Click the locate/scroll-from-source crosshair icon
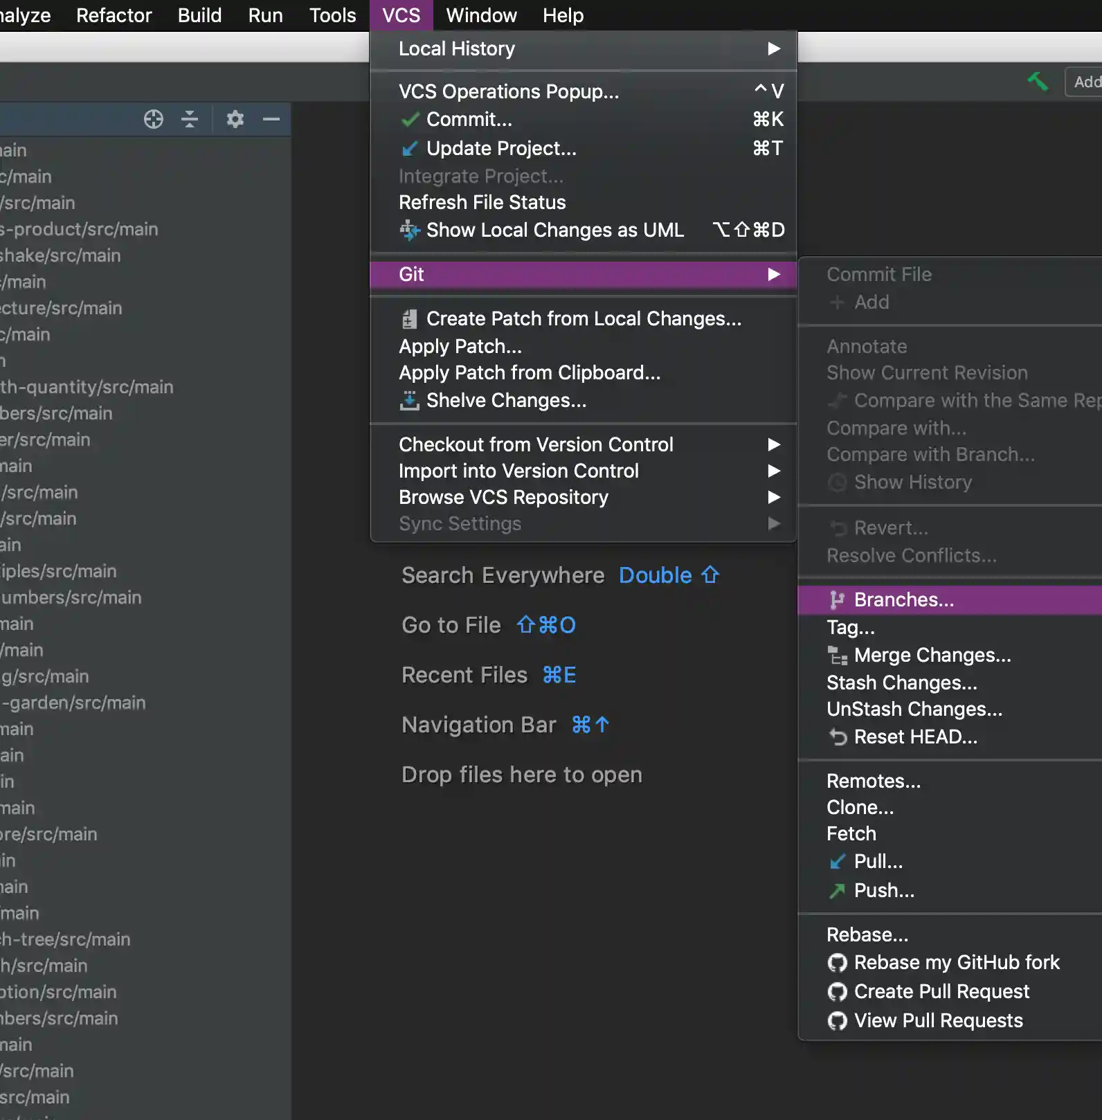1102x1120 pixels. (x=153, y=120)
